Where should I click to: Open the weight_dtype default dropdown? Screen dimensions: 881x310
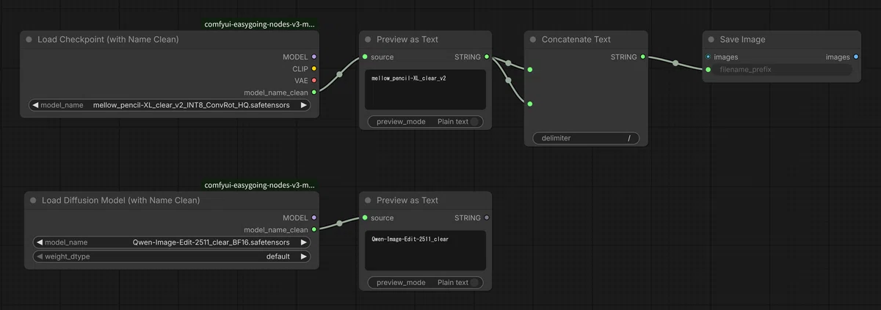(x=171, y=257)
